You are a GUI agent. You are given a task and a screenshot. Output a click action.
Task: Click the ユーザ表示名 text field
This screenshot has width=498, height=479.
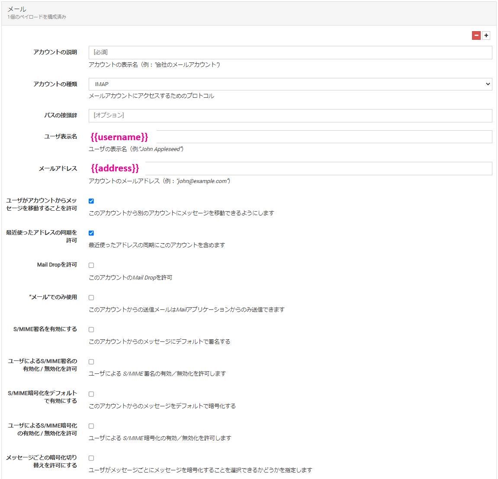(324, 137)
